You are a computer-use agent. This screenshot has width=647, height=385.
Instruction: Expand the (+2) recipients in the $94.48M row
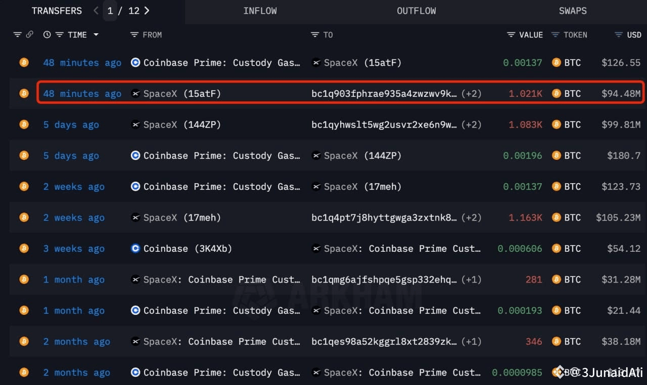(471, 93)
